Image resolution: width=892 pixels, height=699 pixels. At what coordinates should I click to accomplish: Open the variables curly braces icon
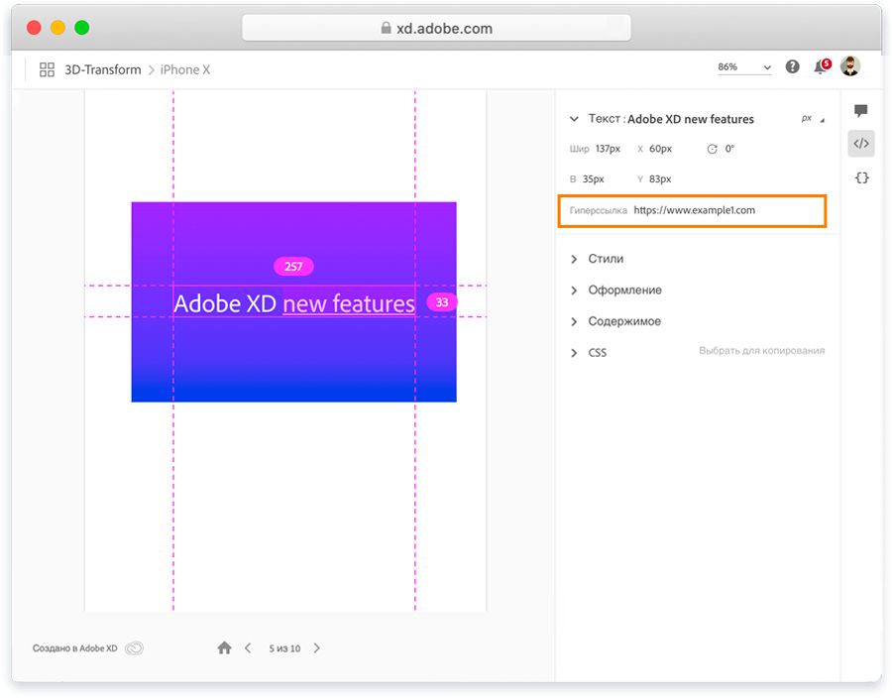click(x=860, y=177)
